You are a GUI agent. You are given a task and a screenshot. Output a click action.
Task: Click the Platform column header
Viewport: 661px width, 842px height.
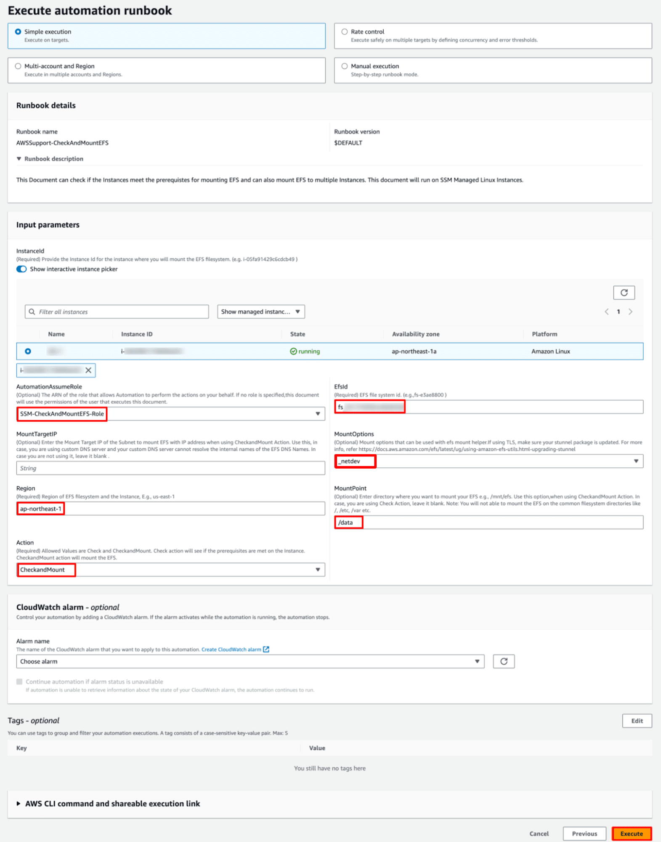point(544,334)
